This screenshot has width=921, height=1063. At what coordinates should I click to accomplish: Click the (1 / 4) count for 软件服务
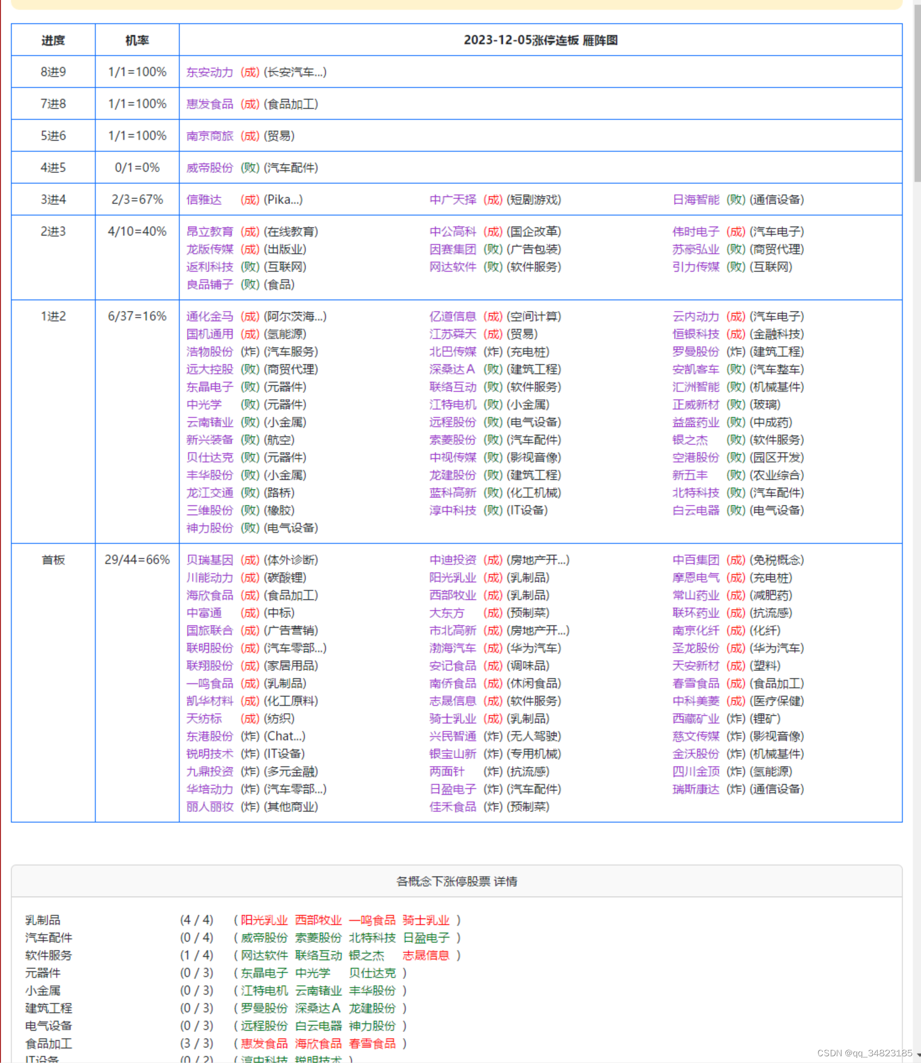[x=197, y=956]
